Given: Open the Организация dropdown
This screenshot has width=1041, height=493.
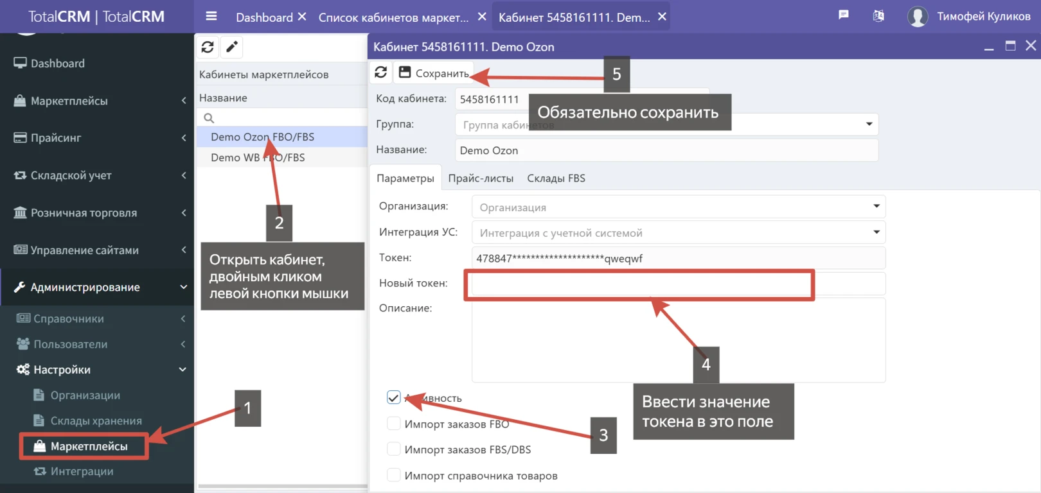Looking at the screenshot, I should click(x=678, y=207).
